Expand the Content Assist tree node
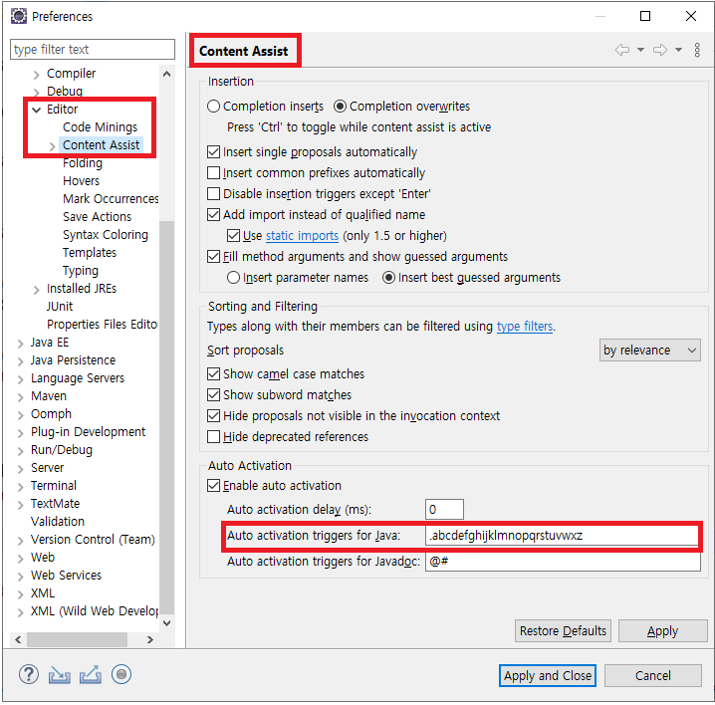The height and width of the screenshot is (705, 715). pos(53,146)
